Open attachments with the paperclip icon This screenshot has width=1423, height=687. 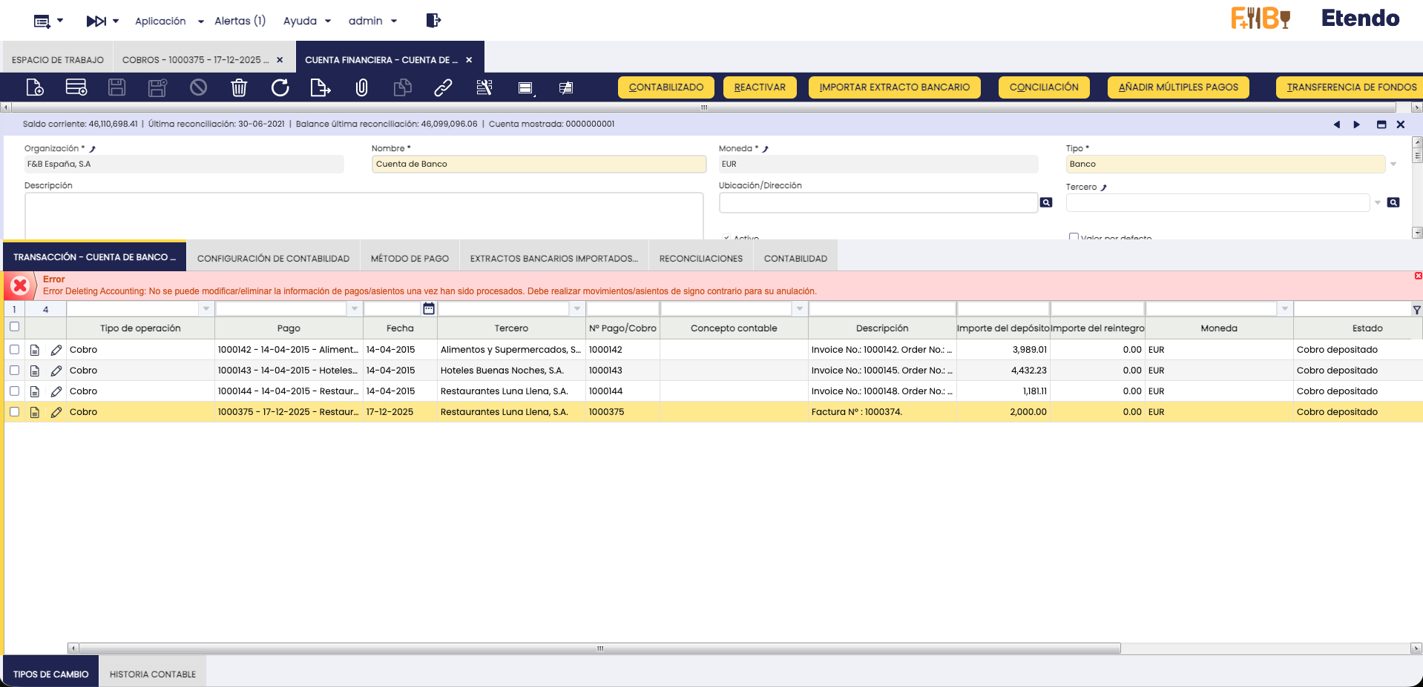[x=361, y=87]
